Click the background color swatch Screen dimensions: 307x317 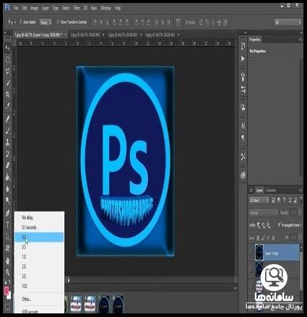point(9,295)
